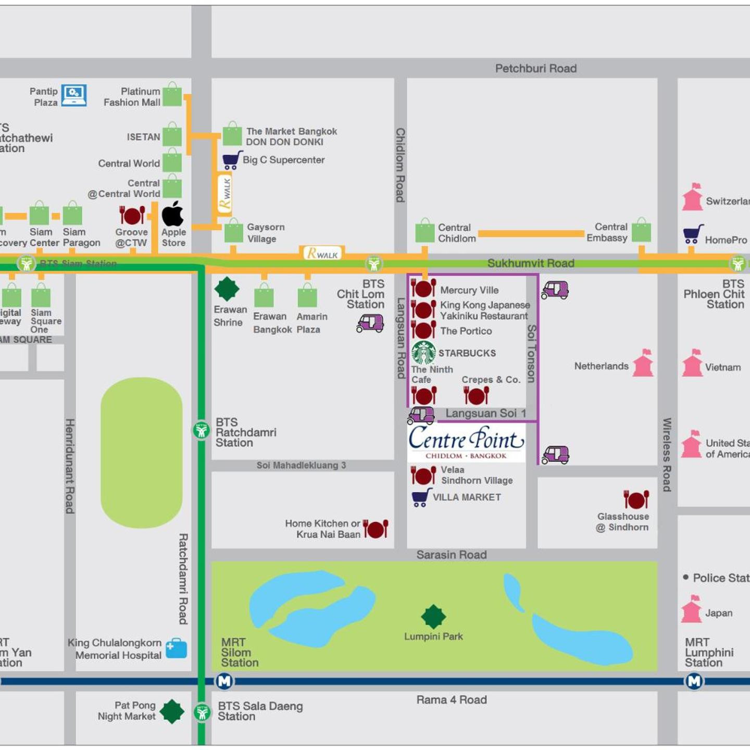Click the Police Station label
750x750 pixels.
click(x=721, y=578)
